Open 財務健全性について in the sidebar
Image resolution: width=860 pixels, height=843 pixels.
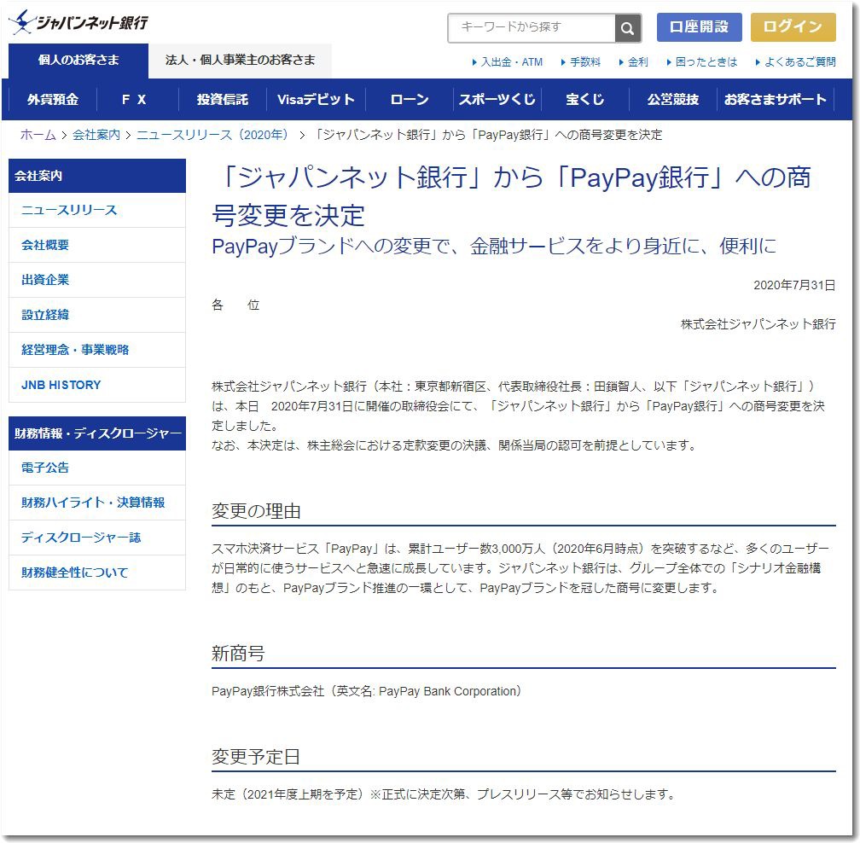tap(97, 573)
